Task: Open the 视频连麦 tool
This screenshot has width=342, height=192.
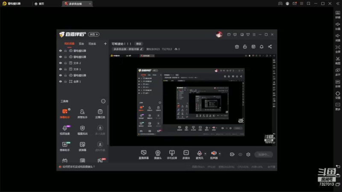Action: click(x=65, y=130)
